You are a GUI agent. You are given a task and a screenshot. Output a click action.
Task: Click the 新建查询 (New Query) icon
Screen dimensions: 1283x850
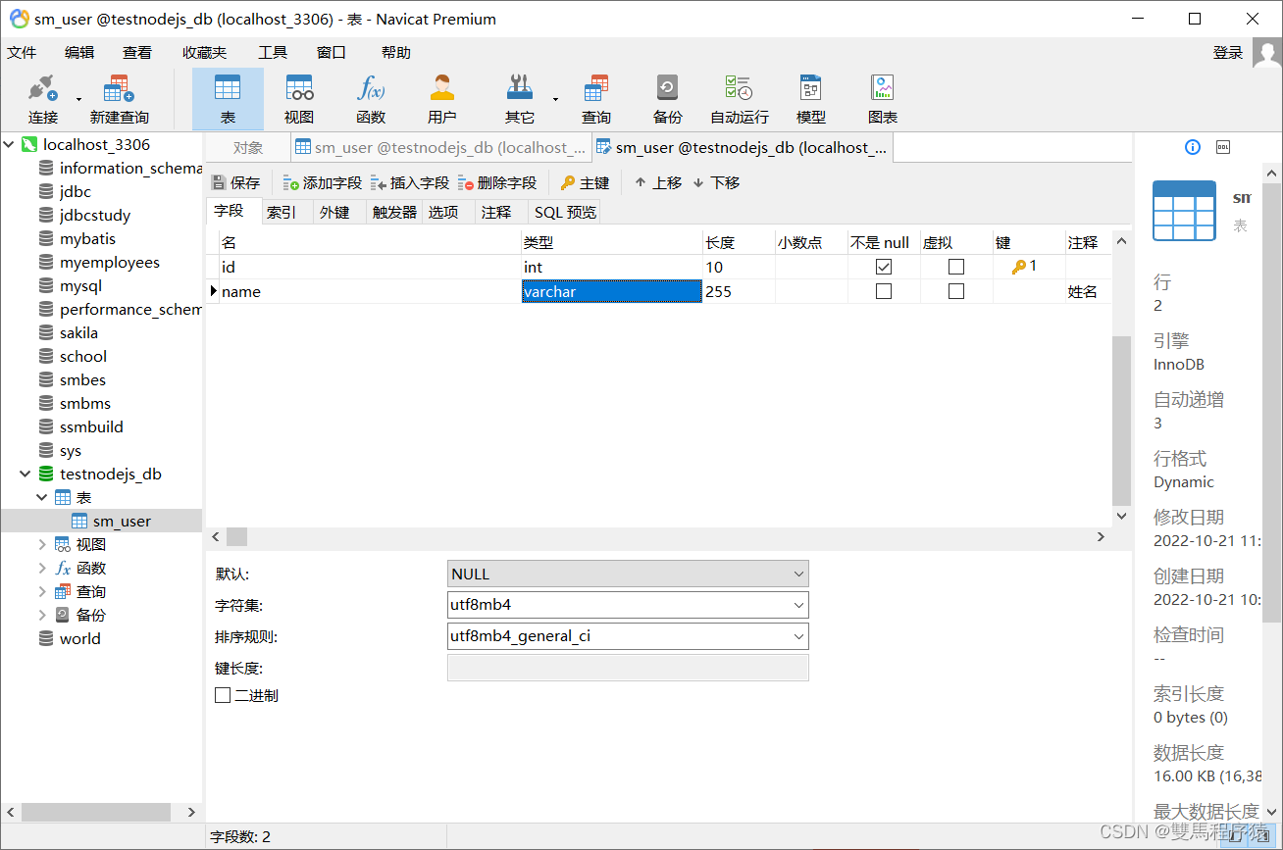(119, 99)
